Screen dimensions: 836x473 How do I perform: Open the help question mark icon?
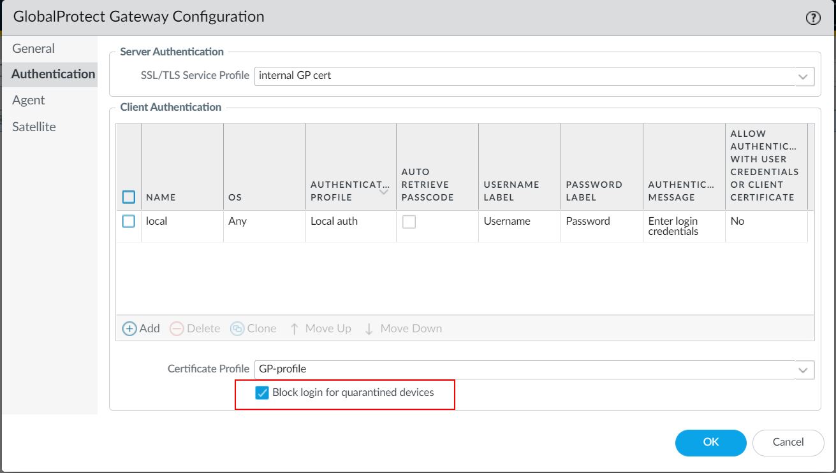coord(813,18)
